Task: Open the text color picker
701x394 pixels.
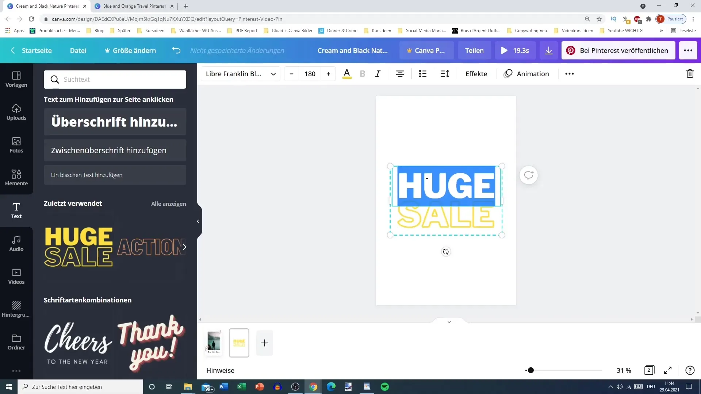Action: 347,74
